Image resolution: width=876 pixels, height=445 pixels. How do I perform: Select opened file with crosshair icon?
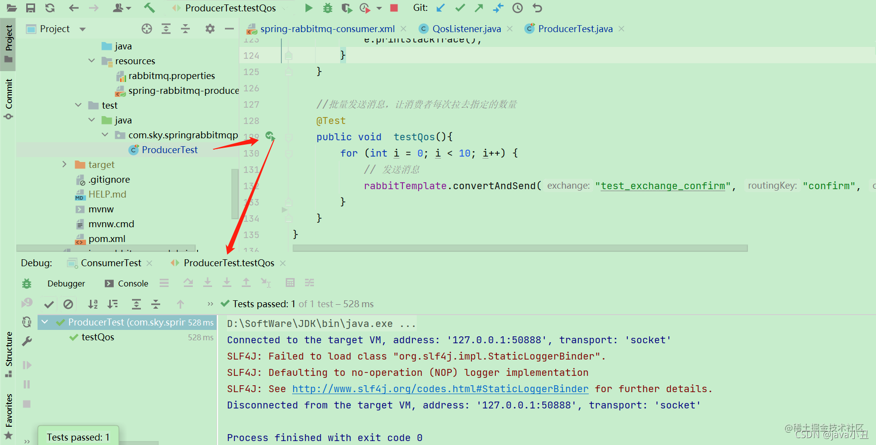pos(147,29)
